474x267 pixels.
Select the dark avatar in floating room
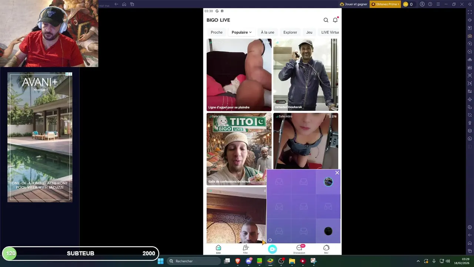[x=328, y=231]
